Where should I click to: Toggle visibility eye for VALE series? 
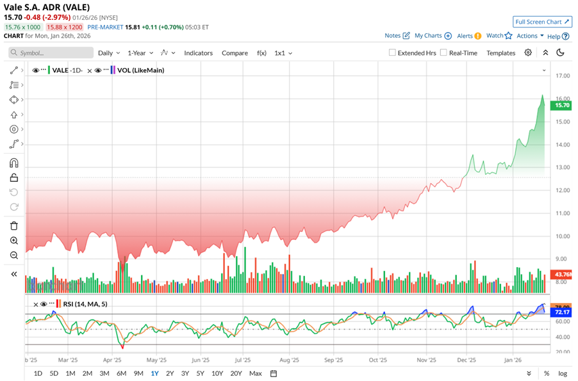[x=36, y=70]
